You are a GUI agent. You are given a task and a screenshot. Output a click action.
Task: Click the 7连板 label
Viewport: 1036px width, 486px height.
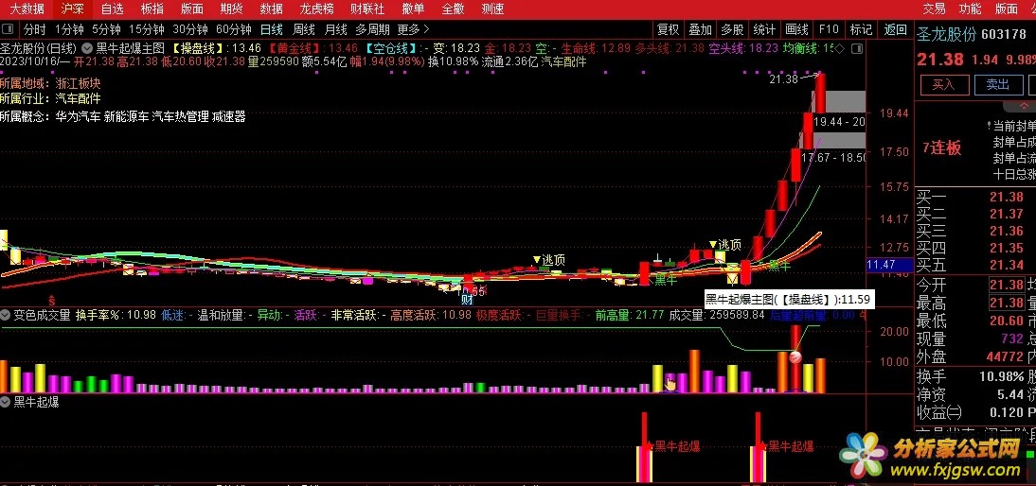coord(941,148)
